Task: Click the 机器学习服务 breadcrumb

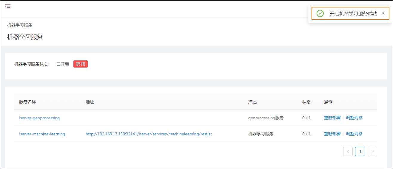Action: pyautogui.click(x=20, y=25)
